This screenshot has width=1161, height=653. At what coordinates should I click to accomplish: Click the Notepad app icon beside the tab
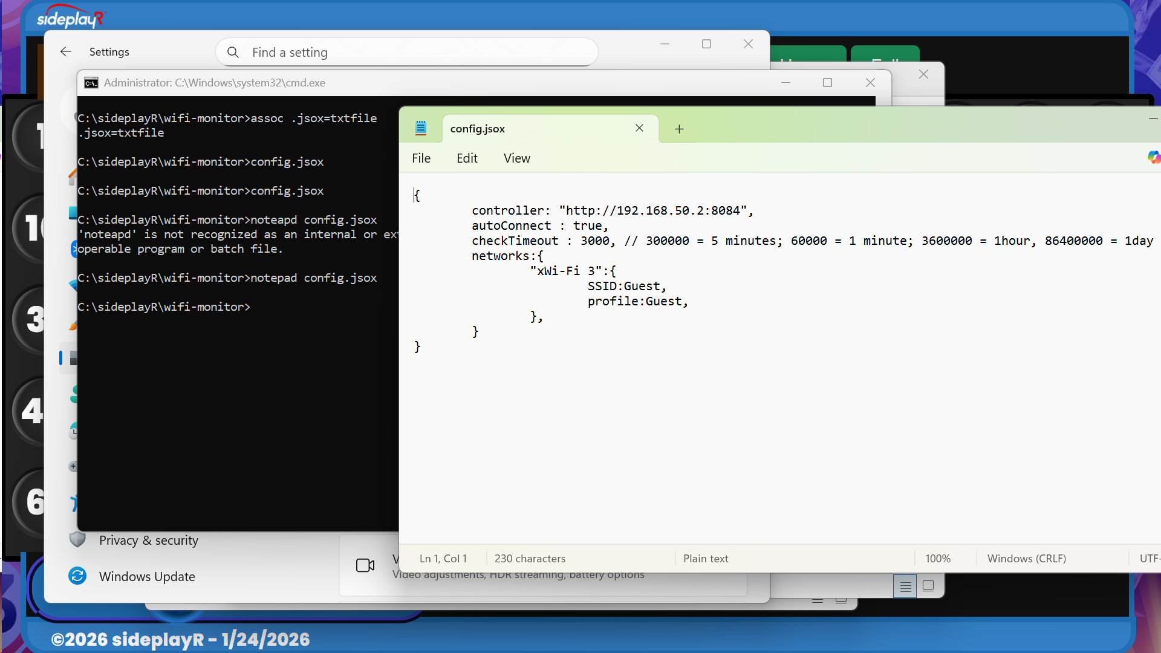click(421, 128)
